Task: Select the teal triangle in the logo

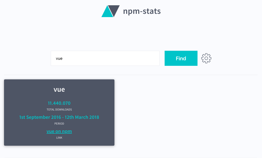Action: (x=107, y=13)
